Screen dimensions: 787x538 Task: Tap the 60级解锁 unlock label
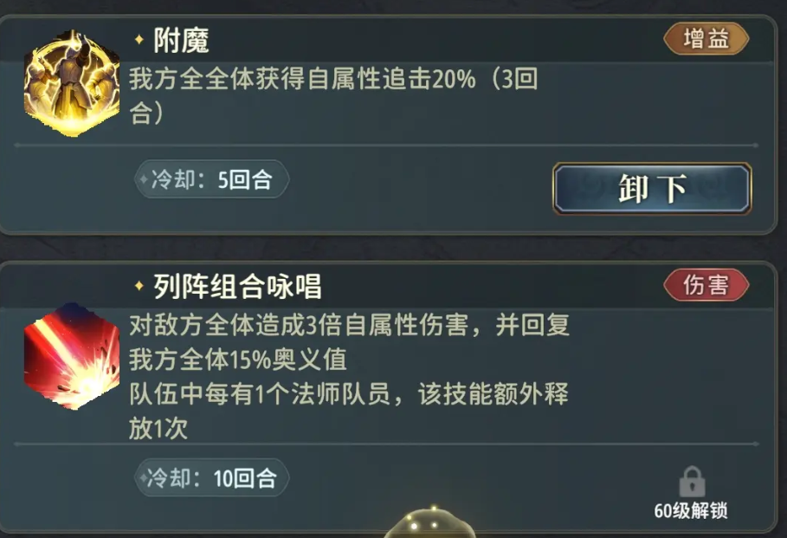point(691,510)
